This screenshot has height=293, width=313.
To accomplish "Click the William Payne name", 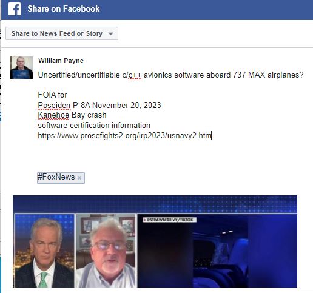I will [x=61, y=61].
